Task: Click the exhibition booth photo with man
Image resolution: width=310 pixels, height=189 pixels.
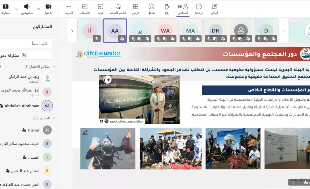Action: pos(139,99)
